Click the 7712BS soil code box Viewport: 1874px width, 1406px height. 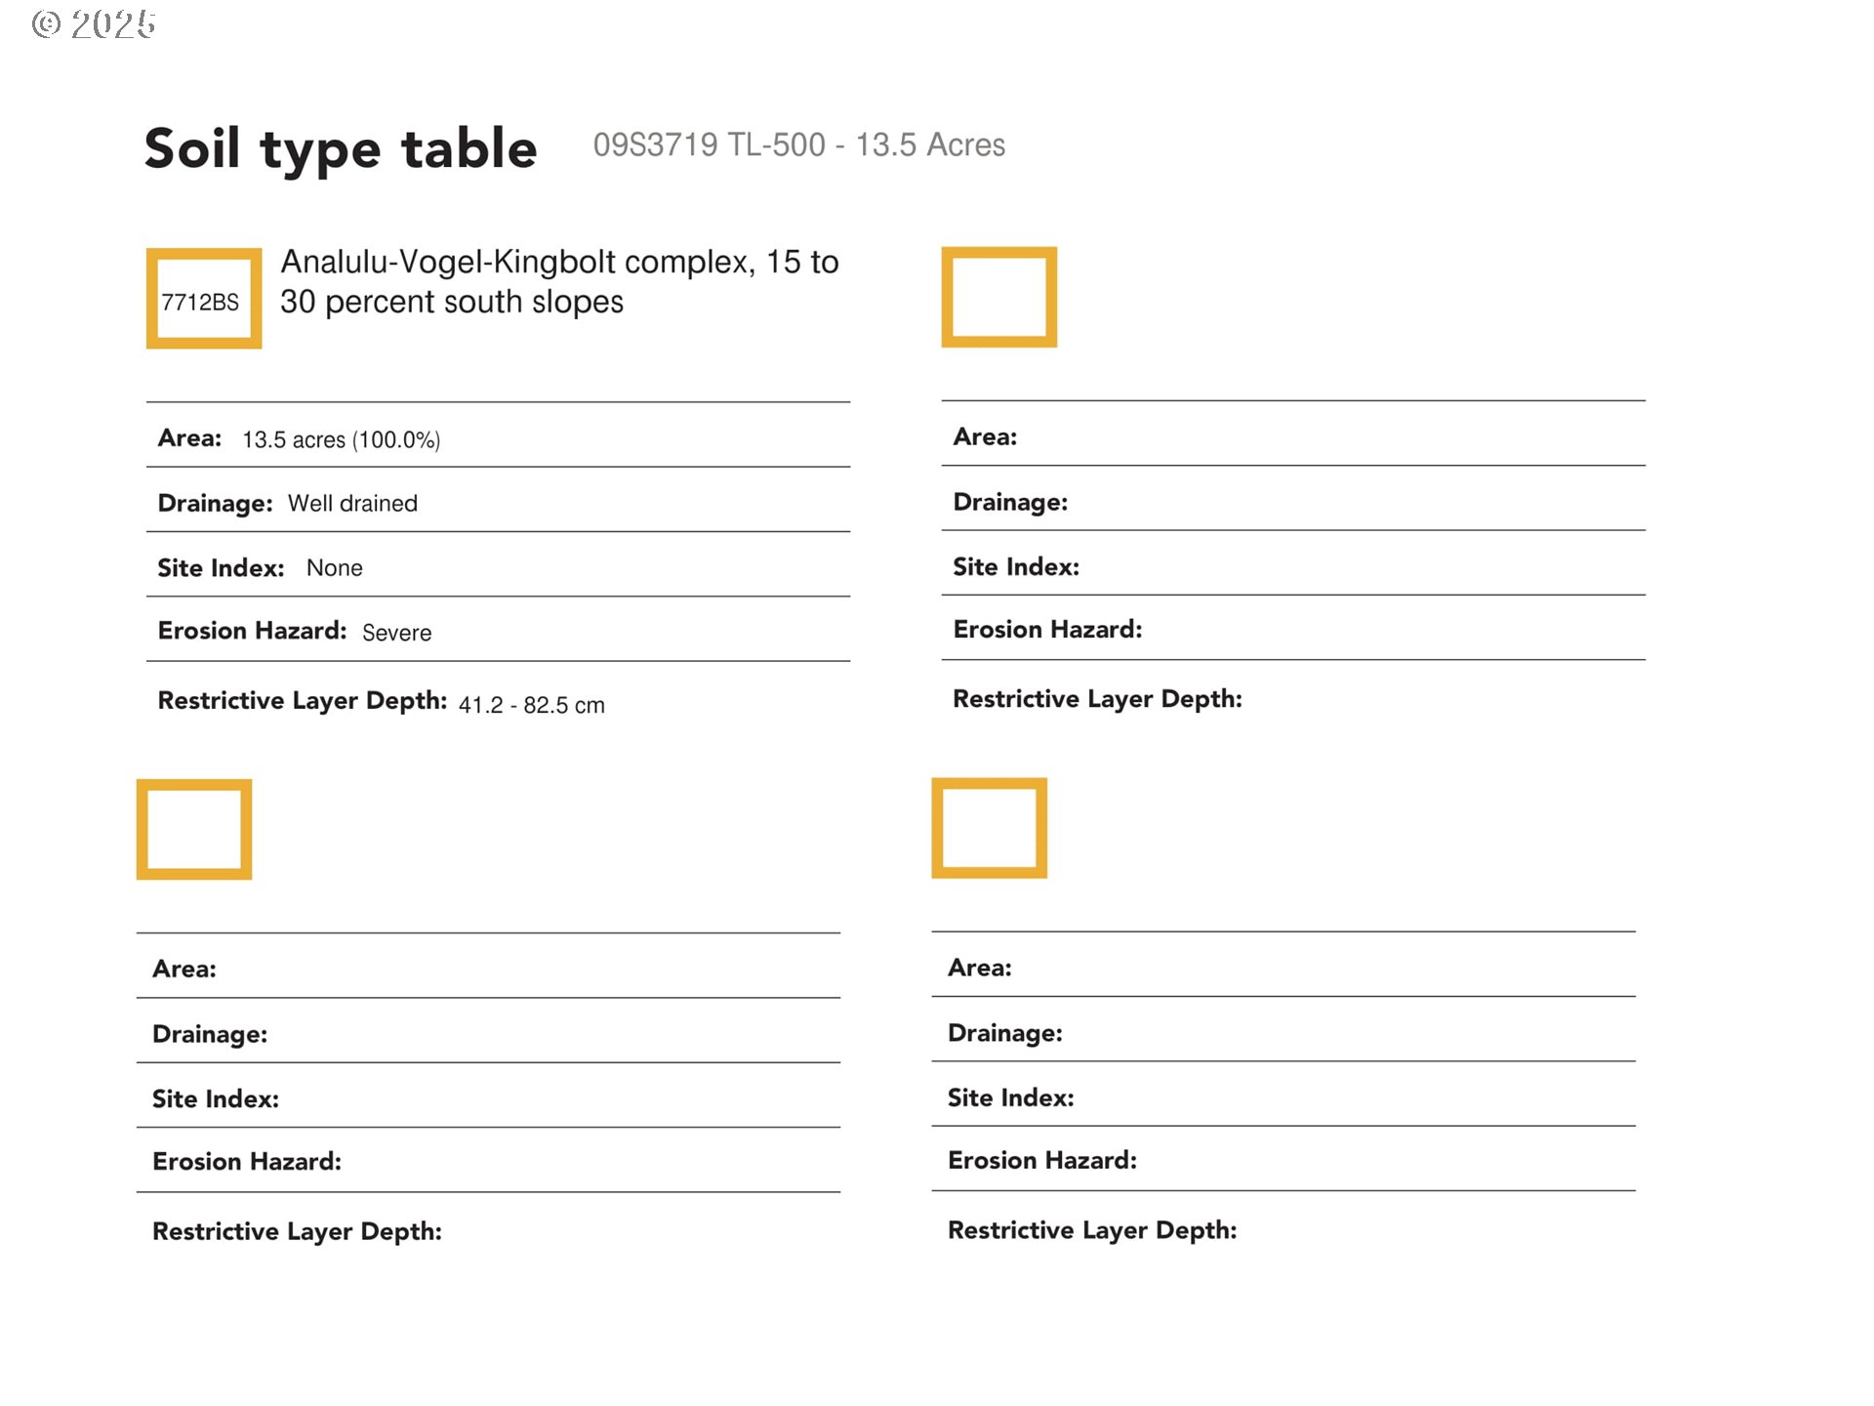tap(203, 299)
